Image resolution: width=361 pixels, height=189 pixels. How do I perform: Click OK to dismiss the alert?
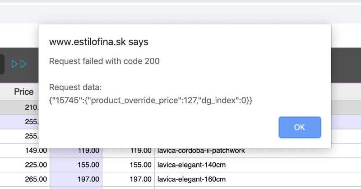point(300,127)
